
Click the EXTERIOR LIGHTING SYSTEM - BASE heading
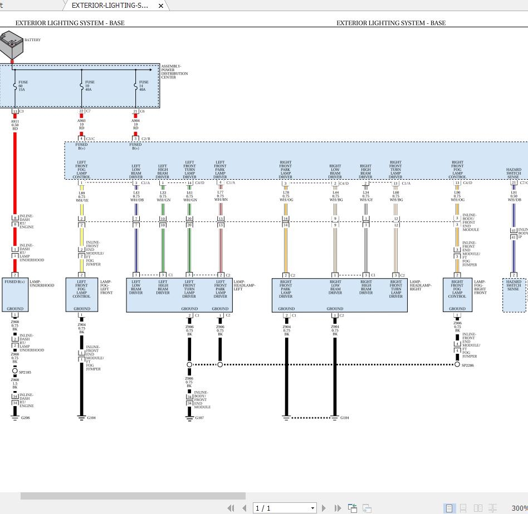click(70, 23)
